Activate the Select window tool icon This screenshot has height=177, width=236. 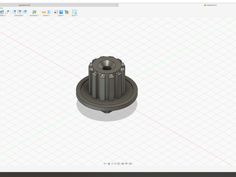75,12
